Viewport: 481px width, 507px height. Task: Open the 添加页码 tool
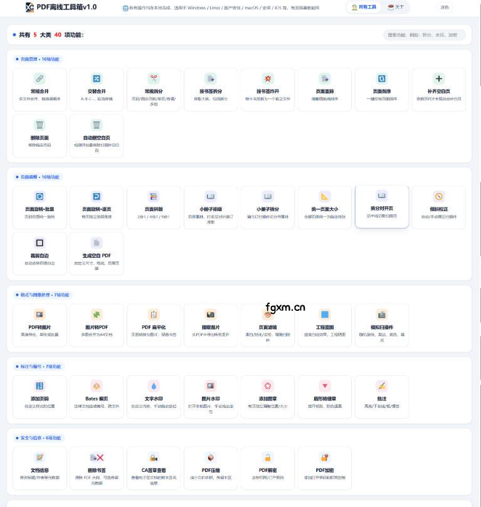click(x=40, y=397)
